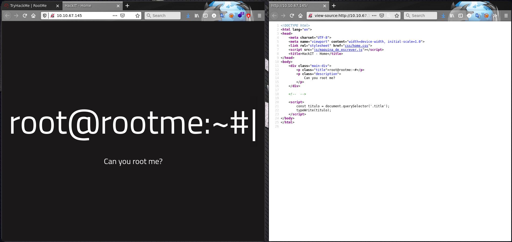Open the js/maquina_de_escrever.js link in source

tap(338, 50)
